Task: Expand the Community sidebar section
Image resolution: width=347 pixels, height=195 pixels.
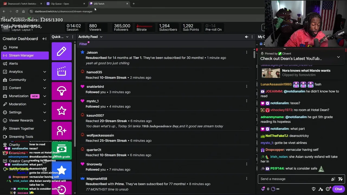Action: [44, 80]
